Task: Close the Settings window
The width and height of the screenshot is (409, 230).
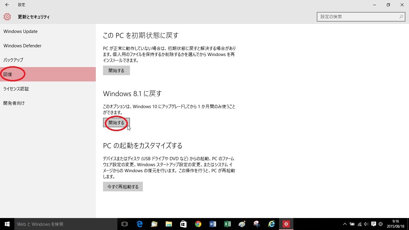Action: pos(402,5)
